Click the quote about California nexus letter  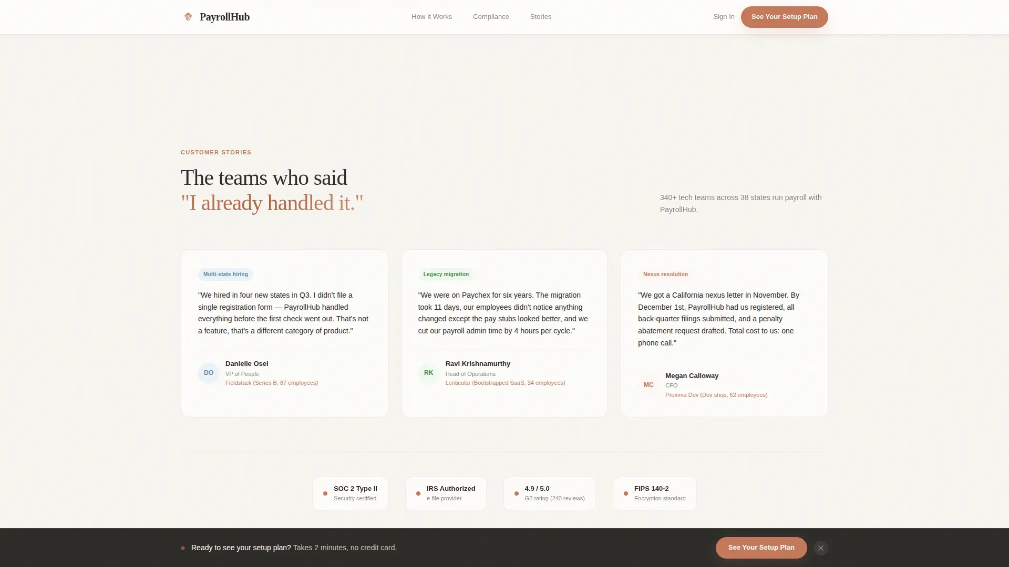tap(719, 319)
